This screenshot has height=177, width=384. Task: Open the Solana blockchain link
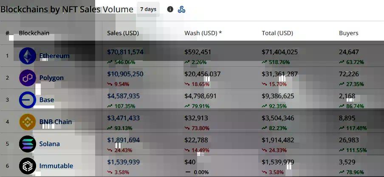coord(49,144)
